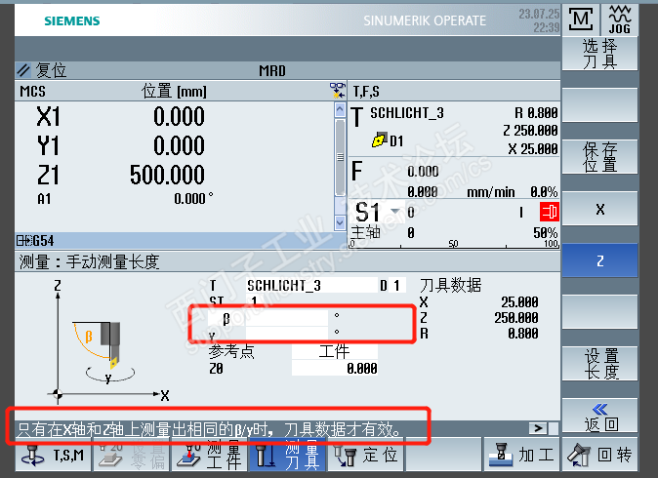The image size is (658, 478).
Task: Click the tool name field SCHLICHT_3
Action: pyautogui.click(x=311, y=286)
